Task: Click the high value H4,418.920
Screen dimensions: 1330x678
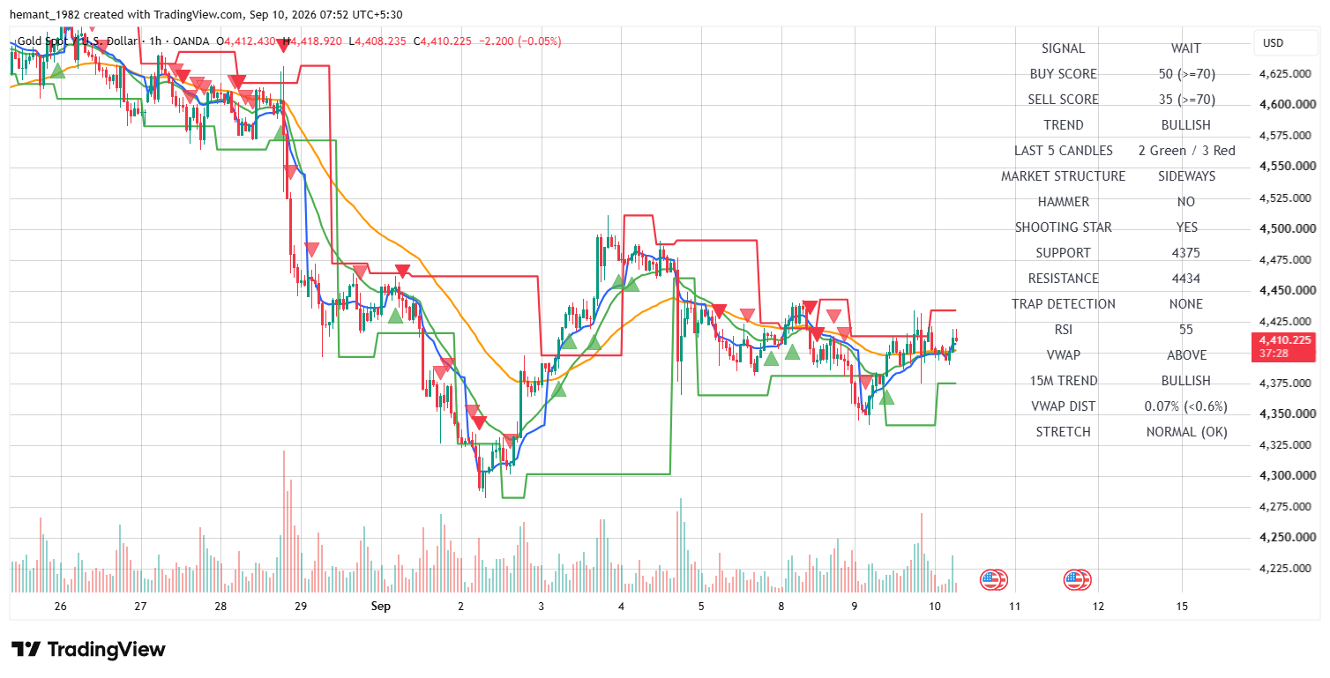Action: [312, 41]
